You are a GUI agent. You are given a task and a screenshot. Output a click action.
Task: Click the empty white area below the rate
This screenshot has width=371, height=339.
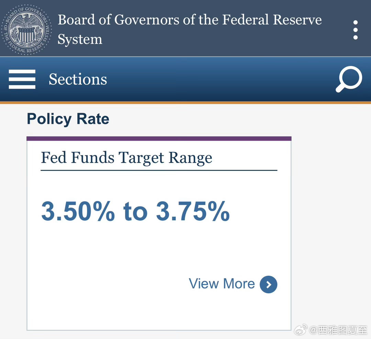pyautogui.click(x=137, y=251)
